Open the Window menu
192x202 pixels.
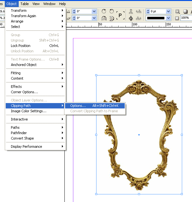click(49, 4)
